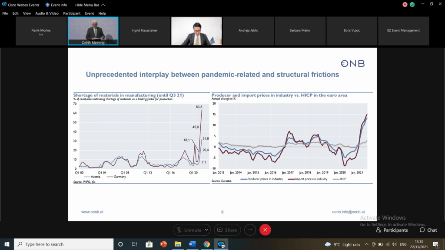Click the oenb.info@oenb.at email on slide
The width and height of the screenshot is (445, 250).
(x=348, y=212)
